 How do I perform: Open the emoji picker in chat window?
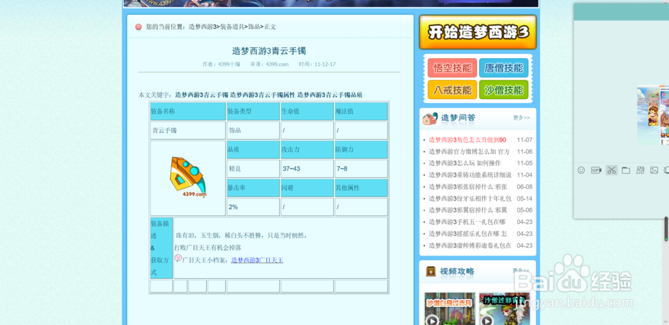581,170
